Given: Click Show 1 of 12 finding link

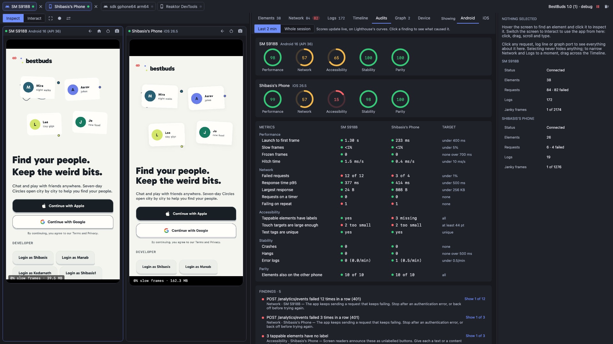Looking at the screenshot, I should pos(475,299).
